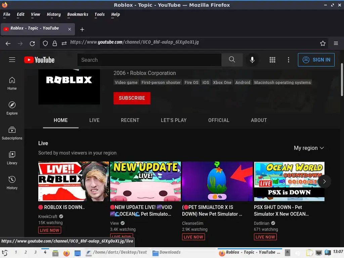The height and width of the screenshot is (258, 344).
Task: Show the next live videos with the arrow
Action: [324, 181]
